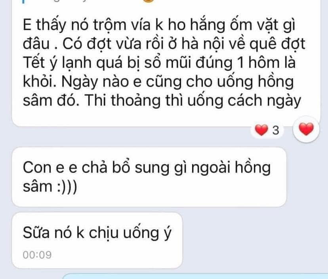Click the line "Tết ý lạnh quá bị sổ mũi"

159,63
